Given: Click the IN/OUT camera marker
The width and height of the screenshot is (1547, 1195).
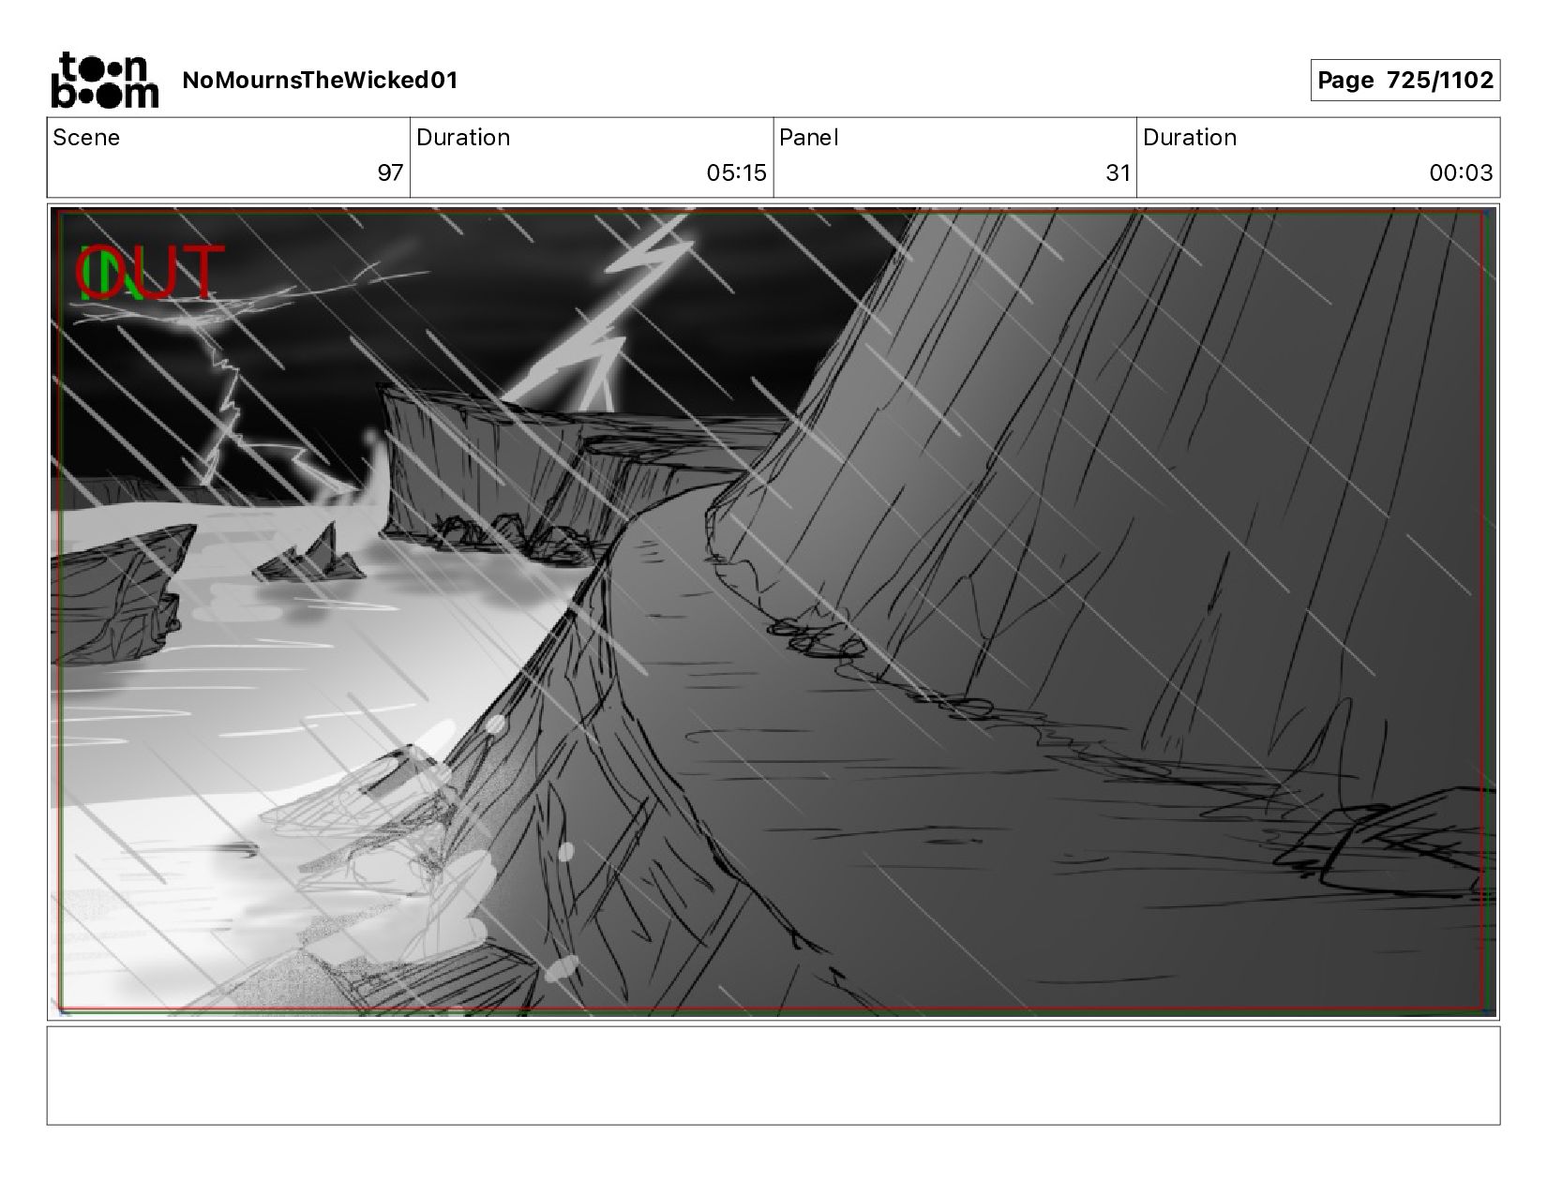Looking at the screenshot, I should pos(150,273).
